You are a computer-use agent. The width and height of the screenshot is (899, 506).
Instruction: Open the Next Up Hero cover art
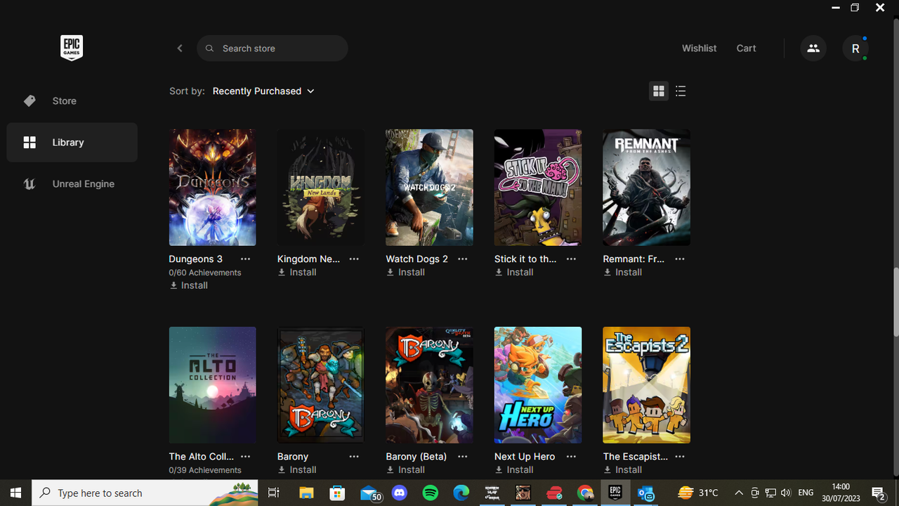click(x=538, y=385)
